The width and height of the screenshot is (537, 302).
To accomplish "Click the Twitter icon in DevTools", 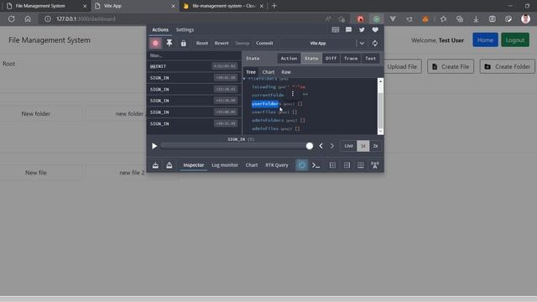I will 362,30.
